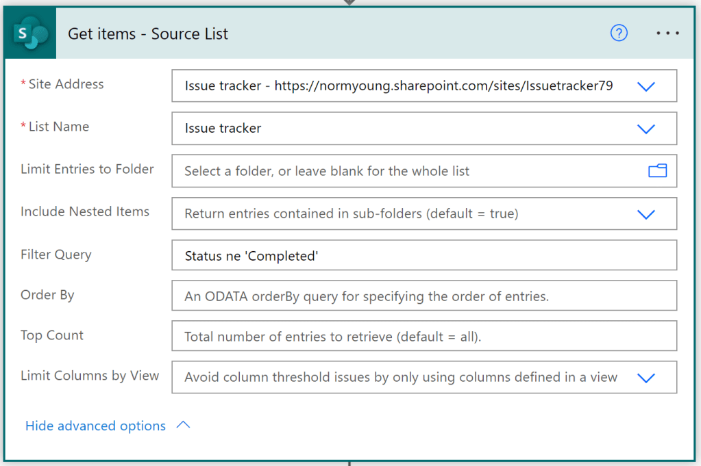Expand the Include Nested Items dropdown
Screen dimensions: 701x466
645,213
